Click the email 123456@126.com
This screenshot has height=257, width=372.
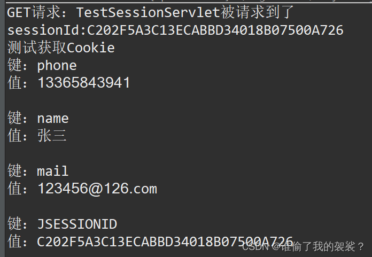97,189
